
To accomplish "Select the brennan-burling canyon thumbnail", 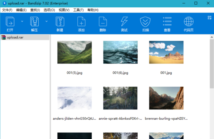I will tap(166, 98).
